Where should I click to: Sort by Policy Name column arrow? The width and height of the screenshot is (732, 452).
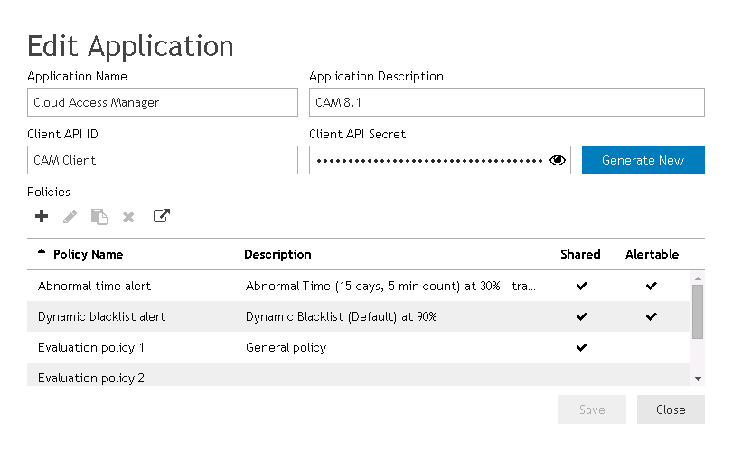tap(42, 253)
